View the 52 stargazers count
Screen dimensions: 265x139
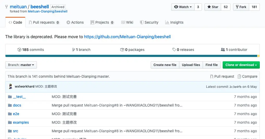[x=226, y=7]
